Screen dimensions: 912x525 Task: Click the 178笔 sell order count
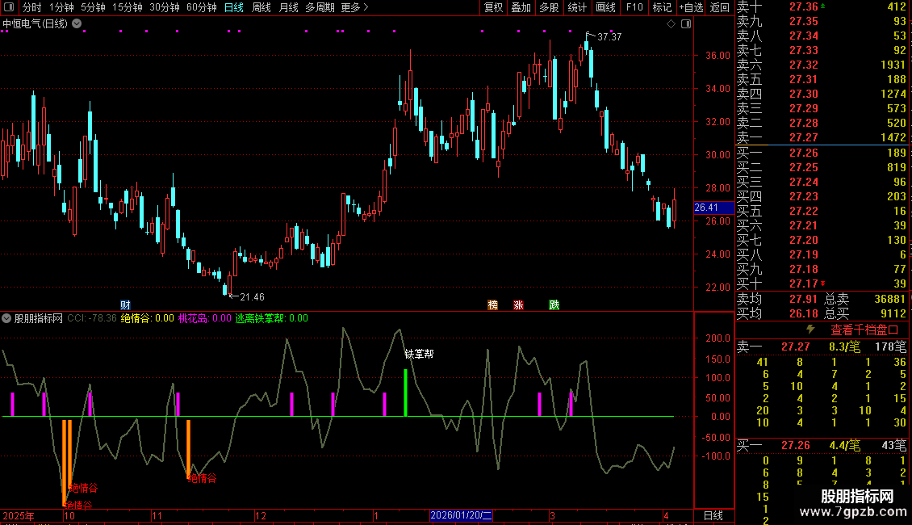click(890, 346)
